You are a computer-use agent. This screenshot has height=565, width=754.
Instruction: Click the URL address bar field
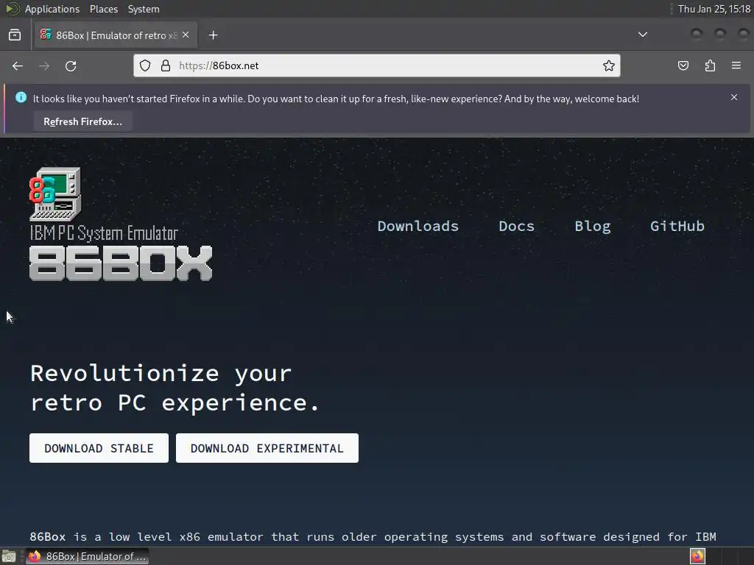coord(376,65)
